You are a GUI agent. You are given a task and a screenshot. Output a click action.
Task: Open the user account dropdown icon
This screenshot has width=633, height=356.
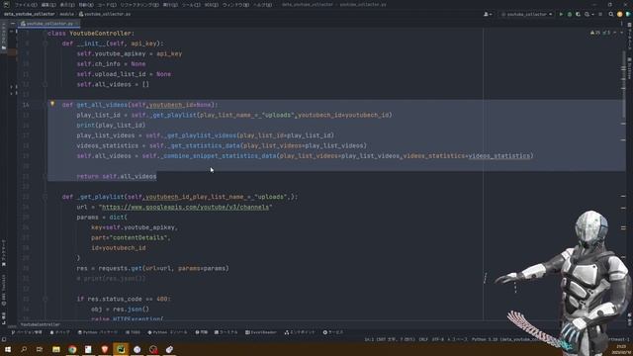(x=488, y=14)
